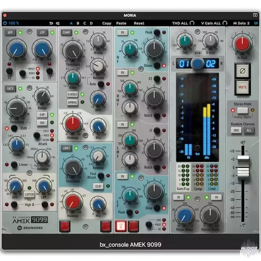The height and width of the screenshot is (261, 261).
Task: Click the channel number 02 display
Action: pyautogui.click(x=211, y=63)
